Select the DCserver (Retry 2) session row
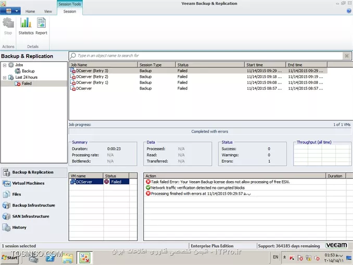Viewport: 353px width, 265px height. pos(198,77)
